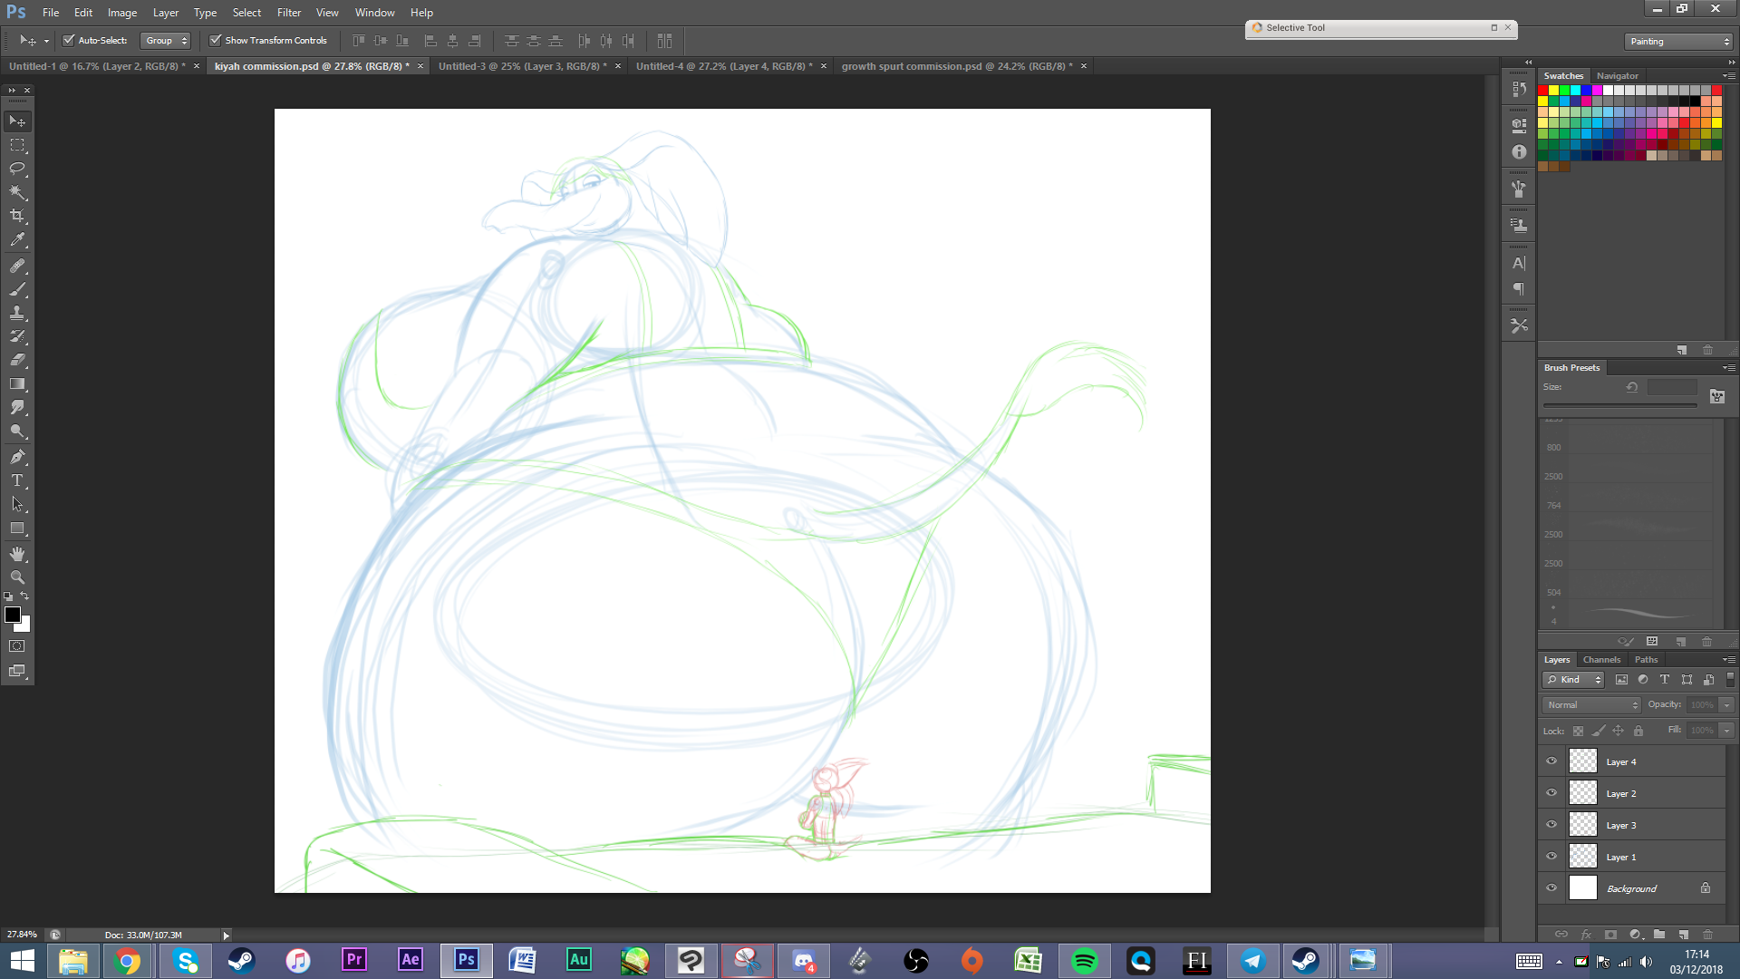Select the Zoom tool

click(x=17, y=577)
